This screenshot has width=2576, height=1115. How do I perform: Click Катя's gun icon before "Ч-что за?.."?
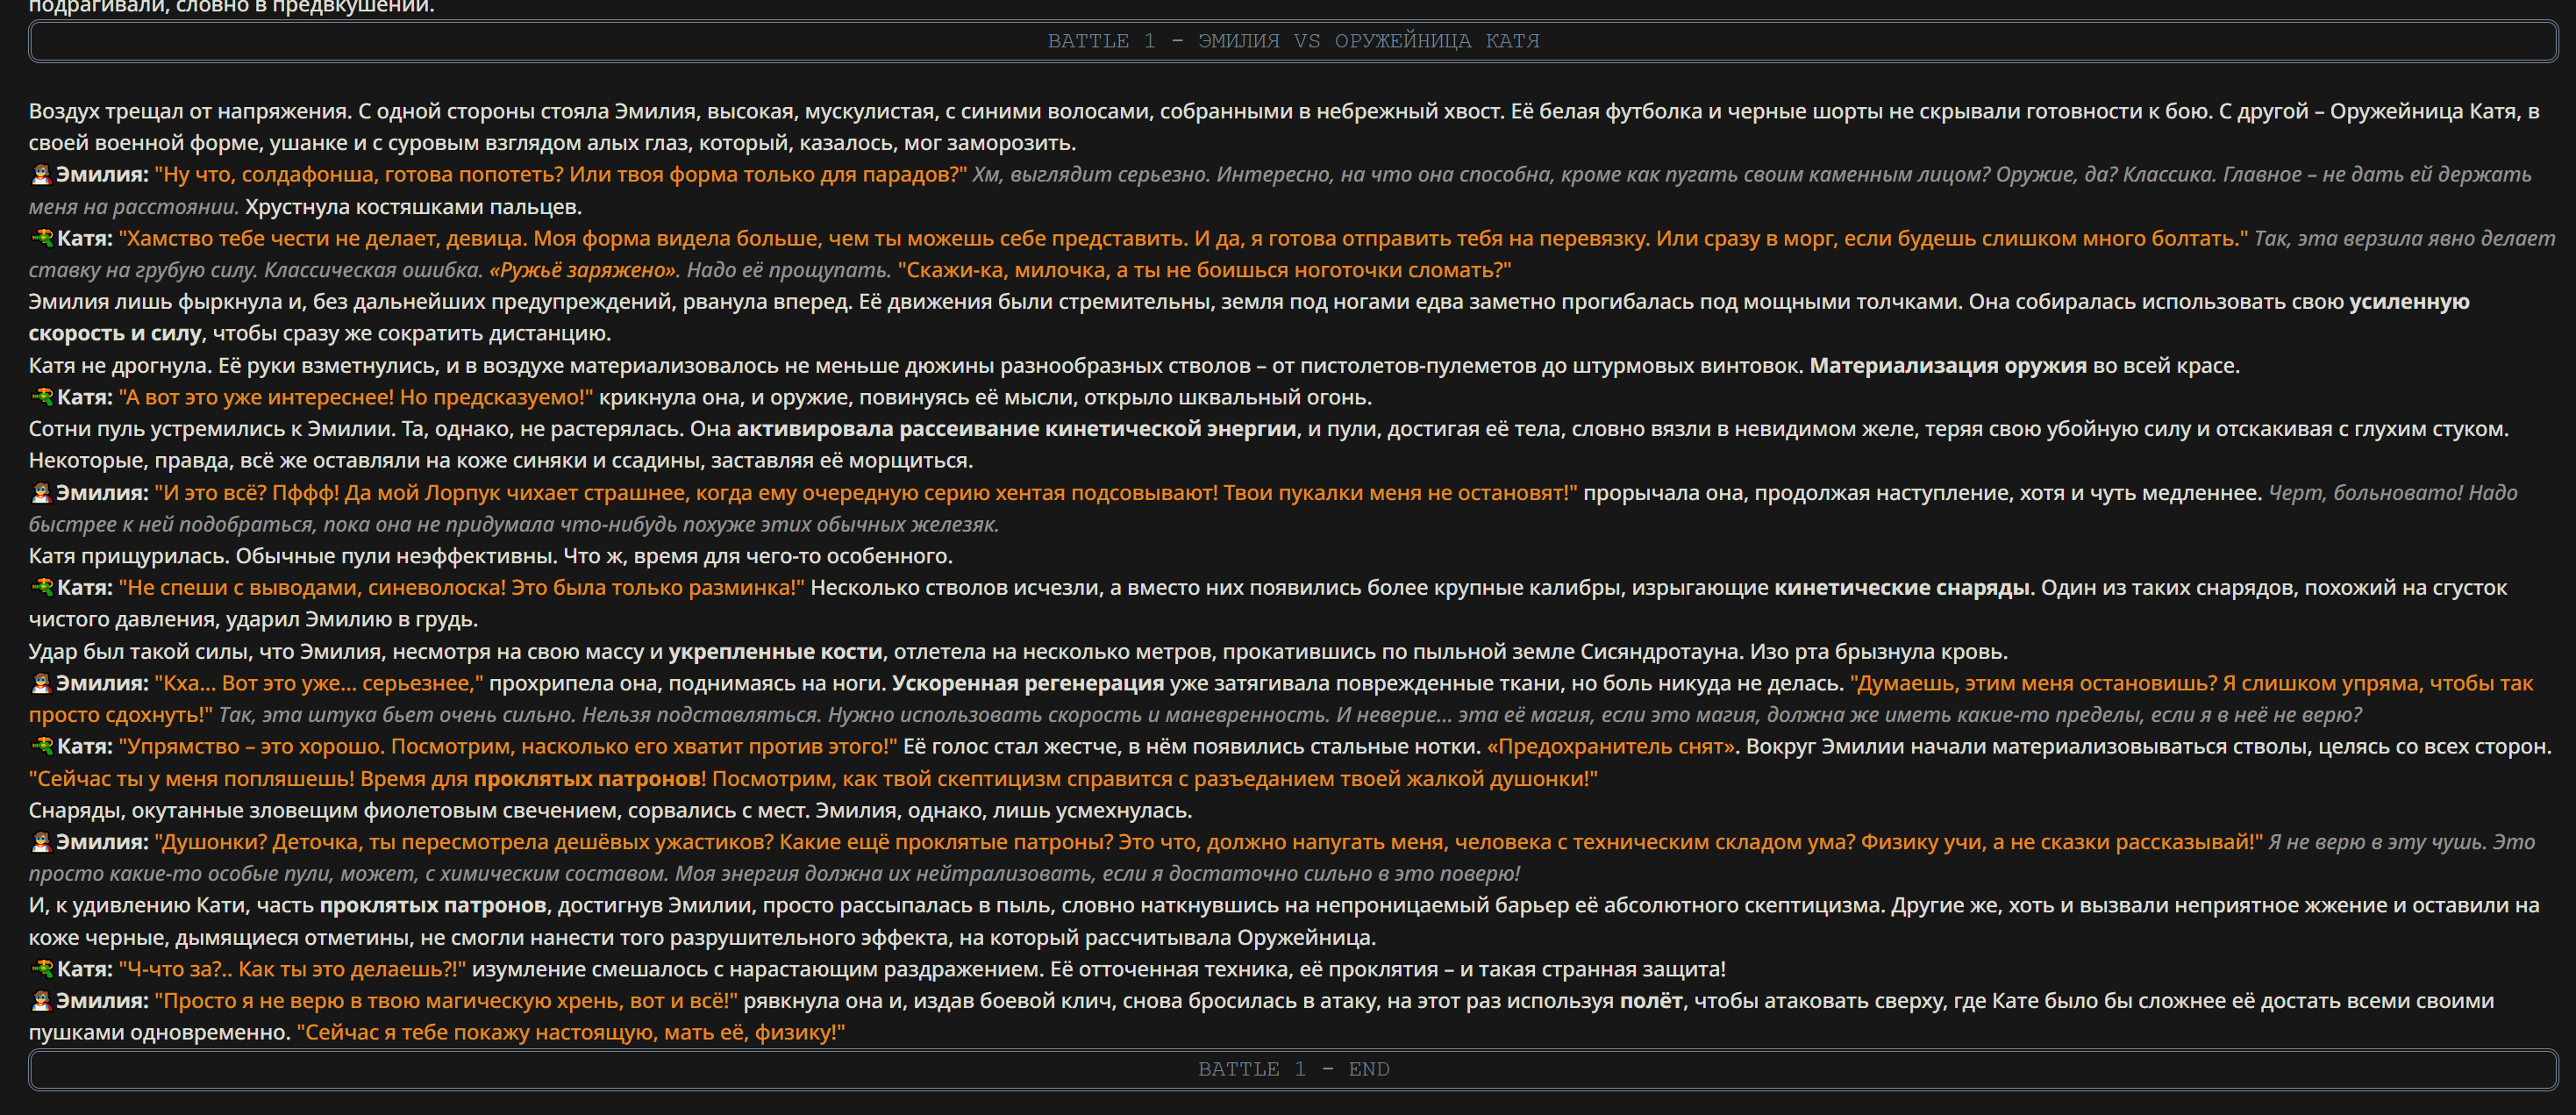(x=41, y=969)
